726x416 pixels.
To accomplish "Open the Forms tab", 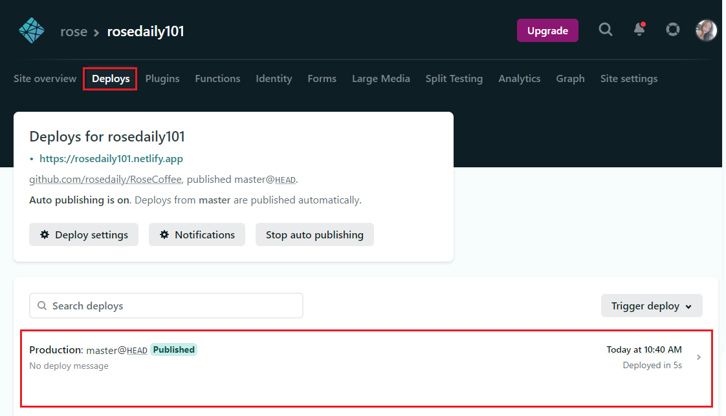I will (x=322, y=79).
